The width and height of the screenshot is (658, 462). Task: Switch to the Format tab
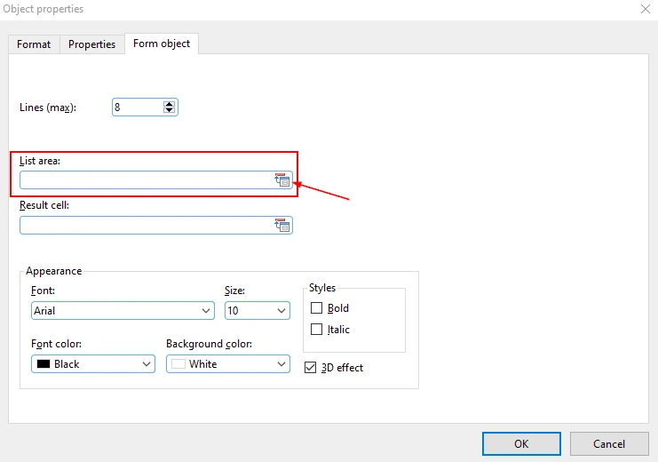[x=34, y=44]
